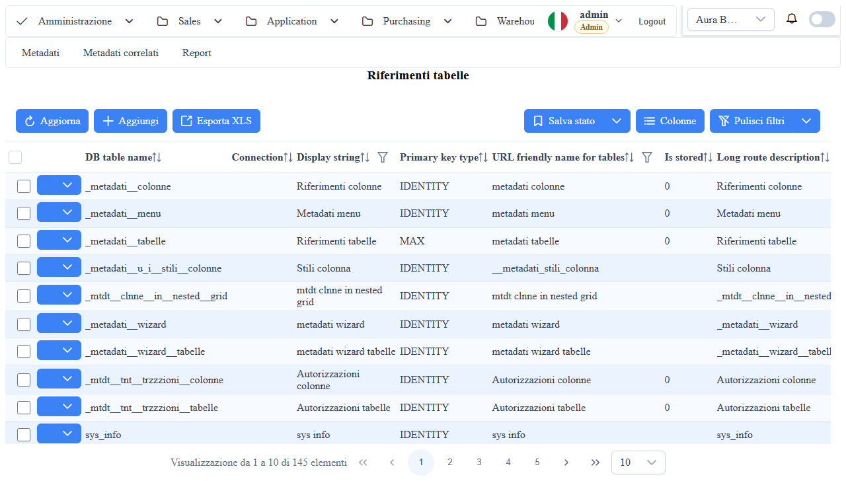
Task: Go to page 5
Action: 537,462
